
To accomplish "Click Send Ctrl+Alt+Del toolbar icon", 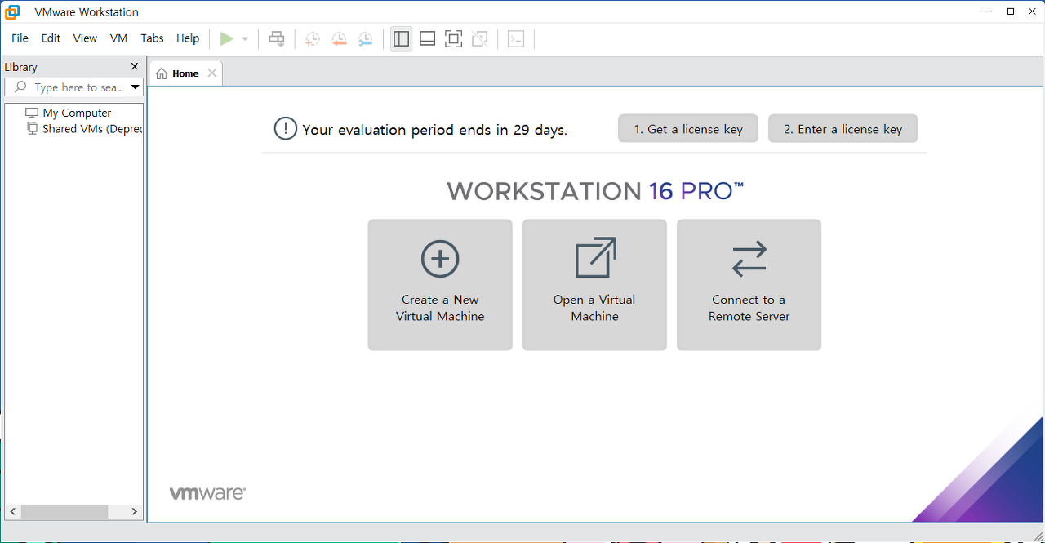I will (x=277, y=38).
